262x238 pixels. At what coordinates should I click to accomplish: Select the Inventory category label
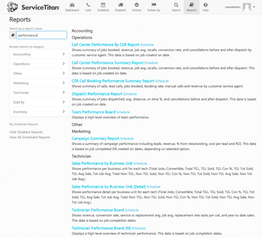click(x=20, y=112)
